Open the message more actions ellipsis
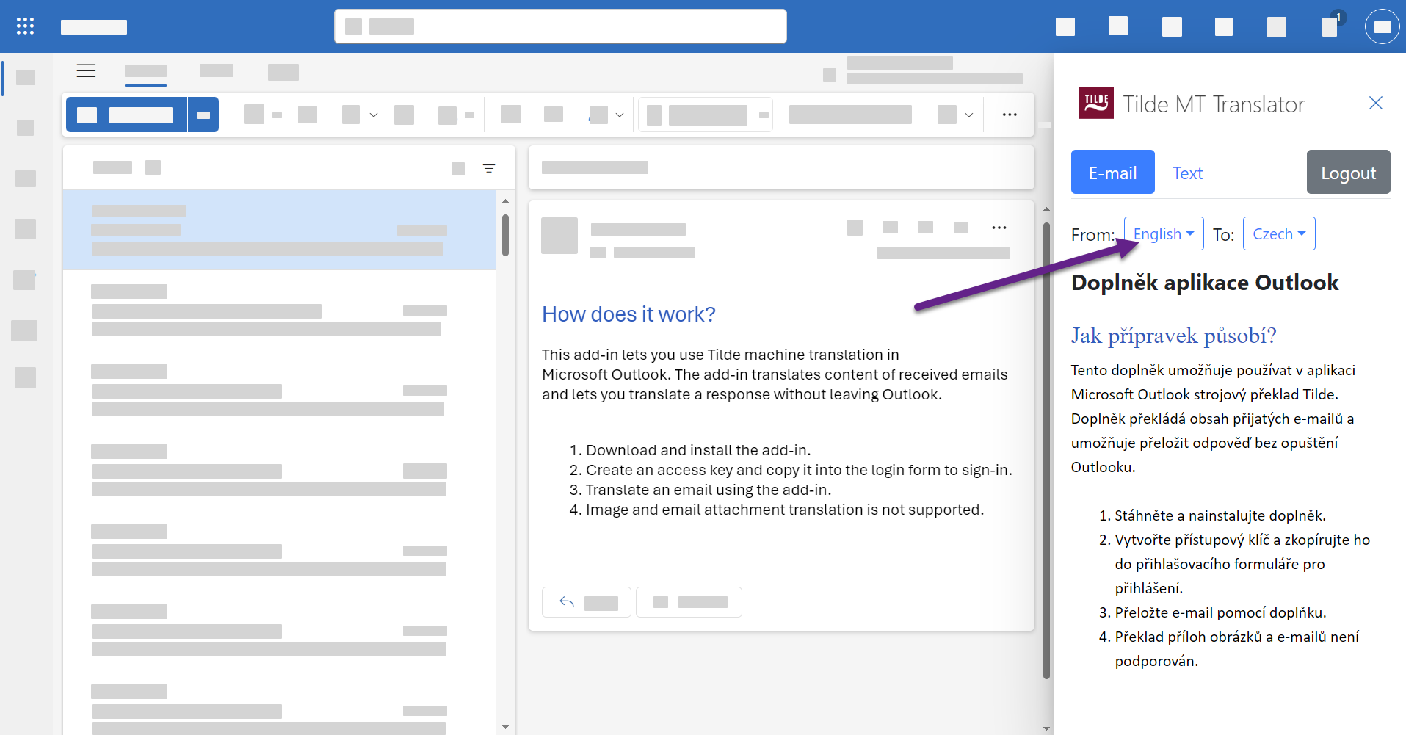The height and width of the screenshot is (735, 1406). 999,228
